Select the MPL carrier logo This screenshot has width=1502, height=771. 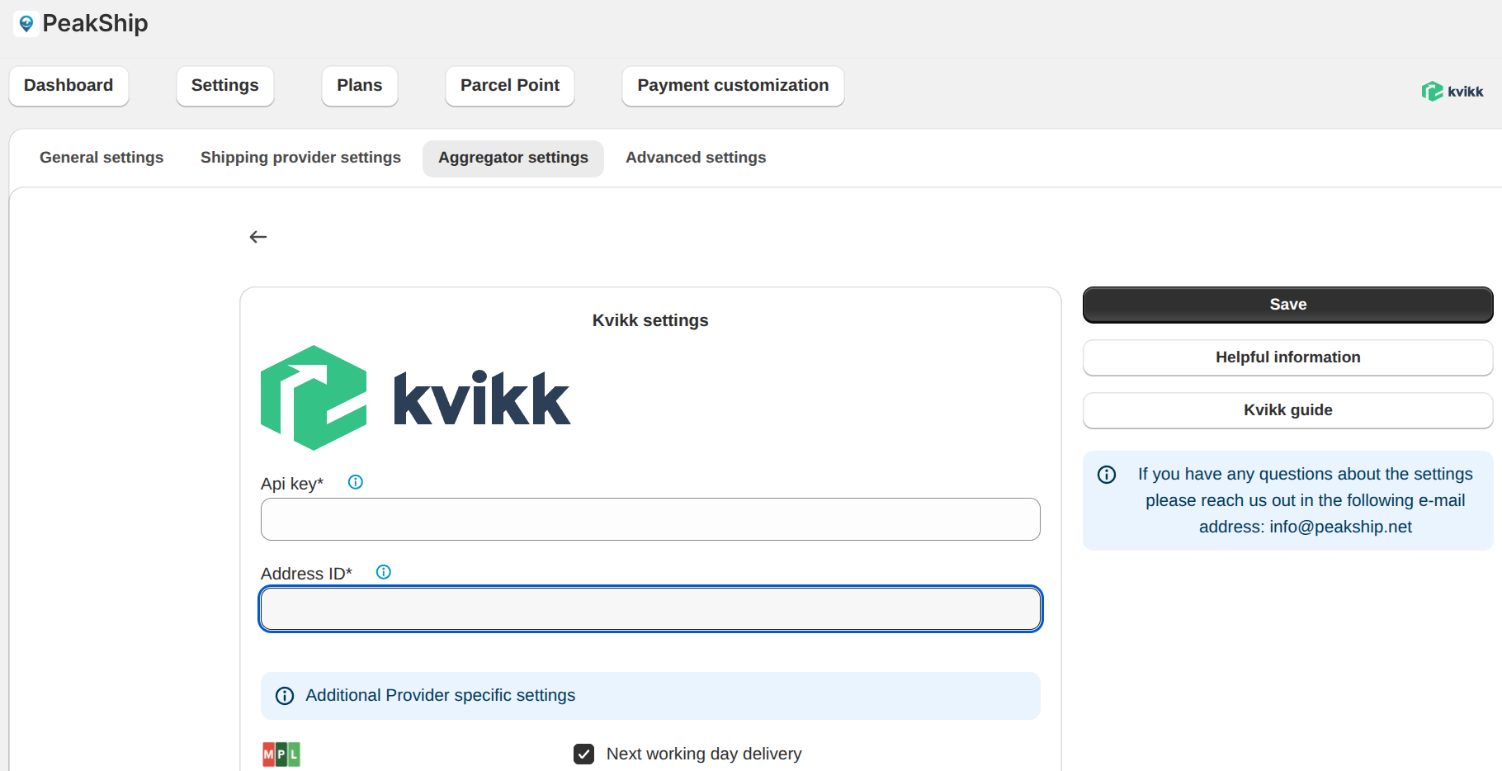(x=280, y=754)
